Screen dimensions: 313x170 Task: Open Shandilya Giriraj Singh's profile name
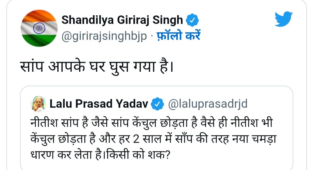pyautogui.click(x=122, y=20)
